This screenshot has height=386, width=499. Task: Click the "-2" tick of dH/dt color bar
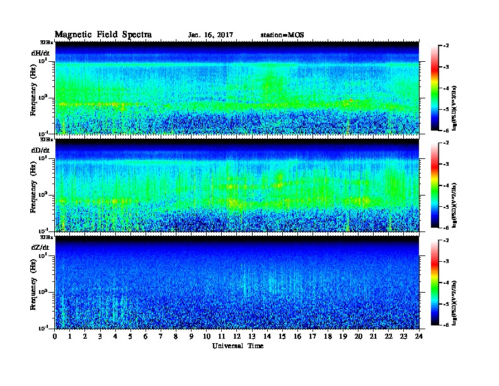(446, 46)
